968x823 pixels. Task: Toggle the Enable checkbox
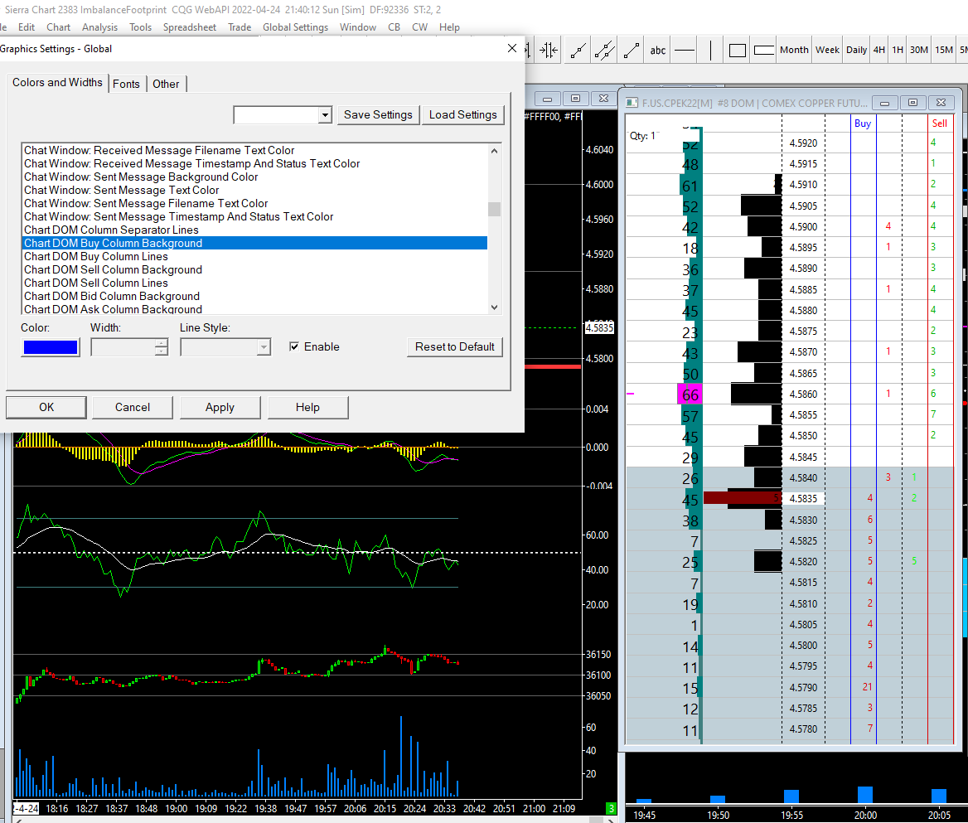click(x=294, y=346)
